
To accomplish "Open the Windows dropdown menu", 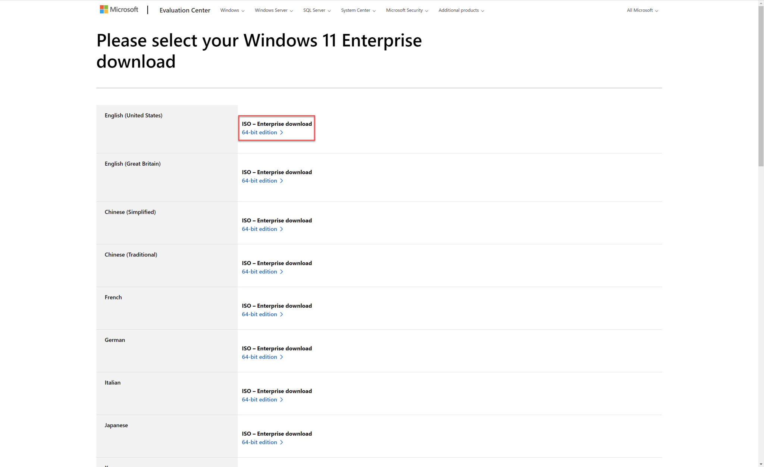I will click(232, 10).
